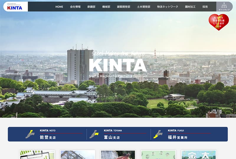Open the サイトマップ sitemap icon

coord(224,7)
